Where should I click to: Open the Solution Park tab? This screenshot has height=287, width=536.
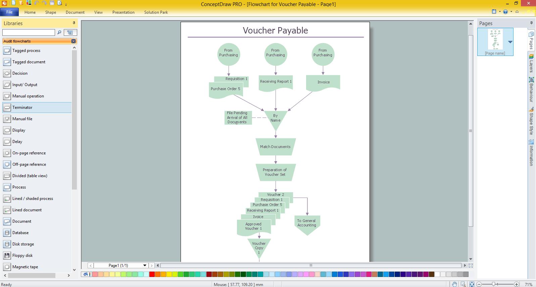click(156, 12)
